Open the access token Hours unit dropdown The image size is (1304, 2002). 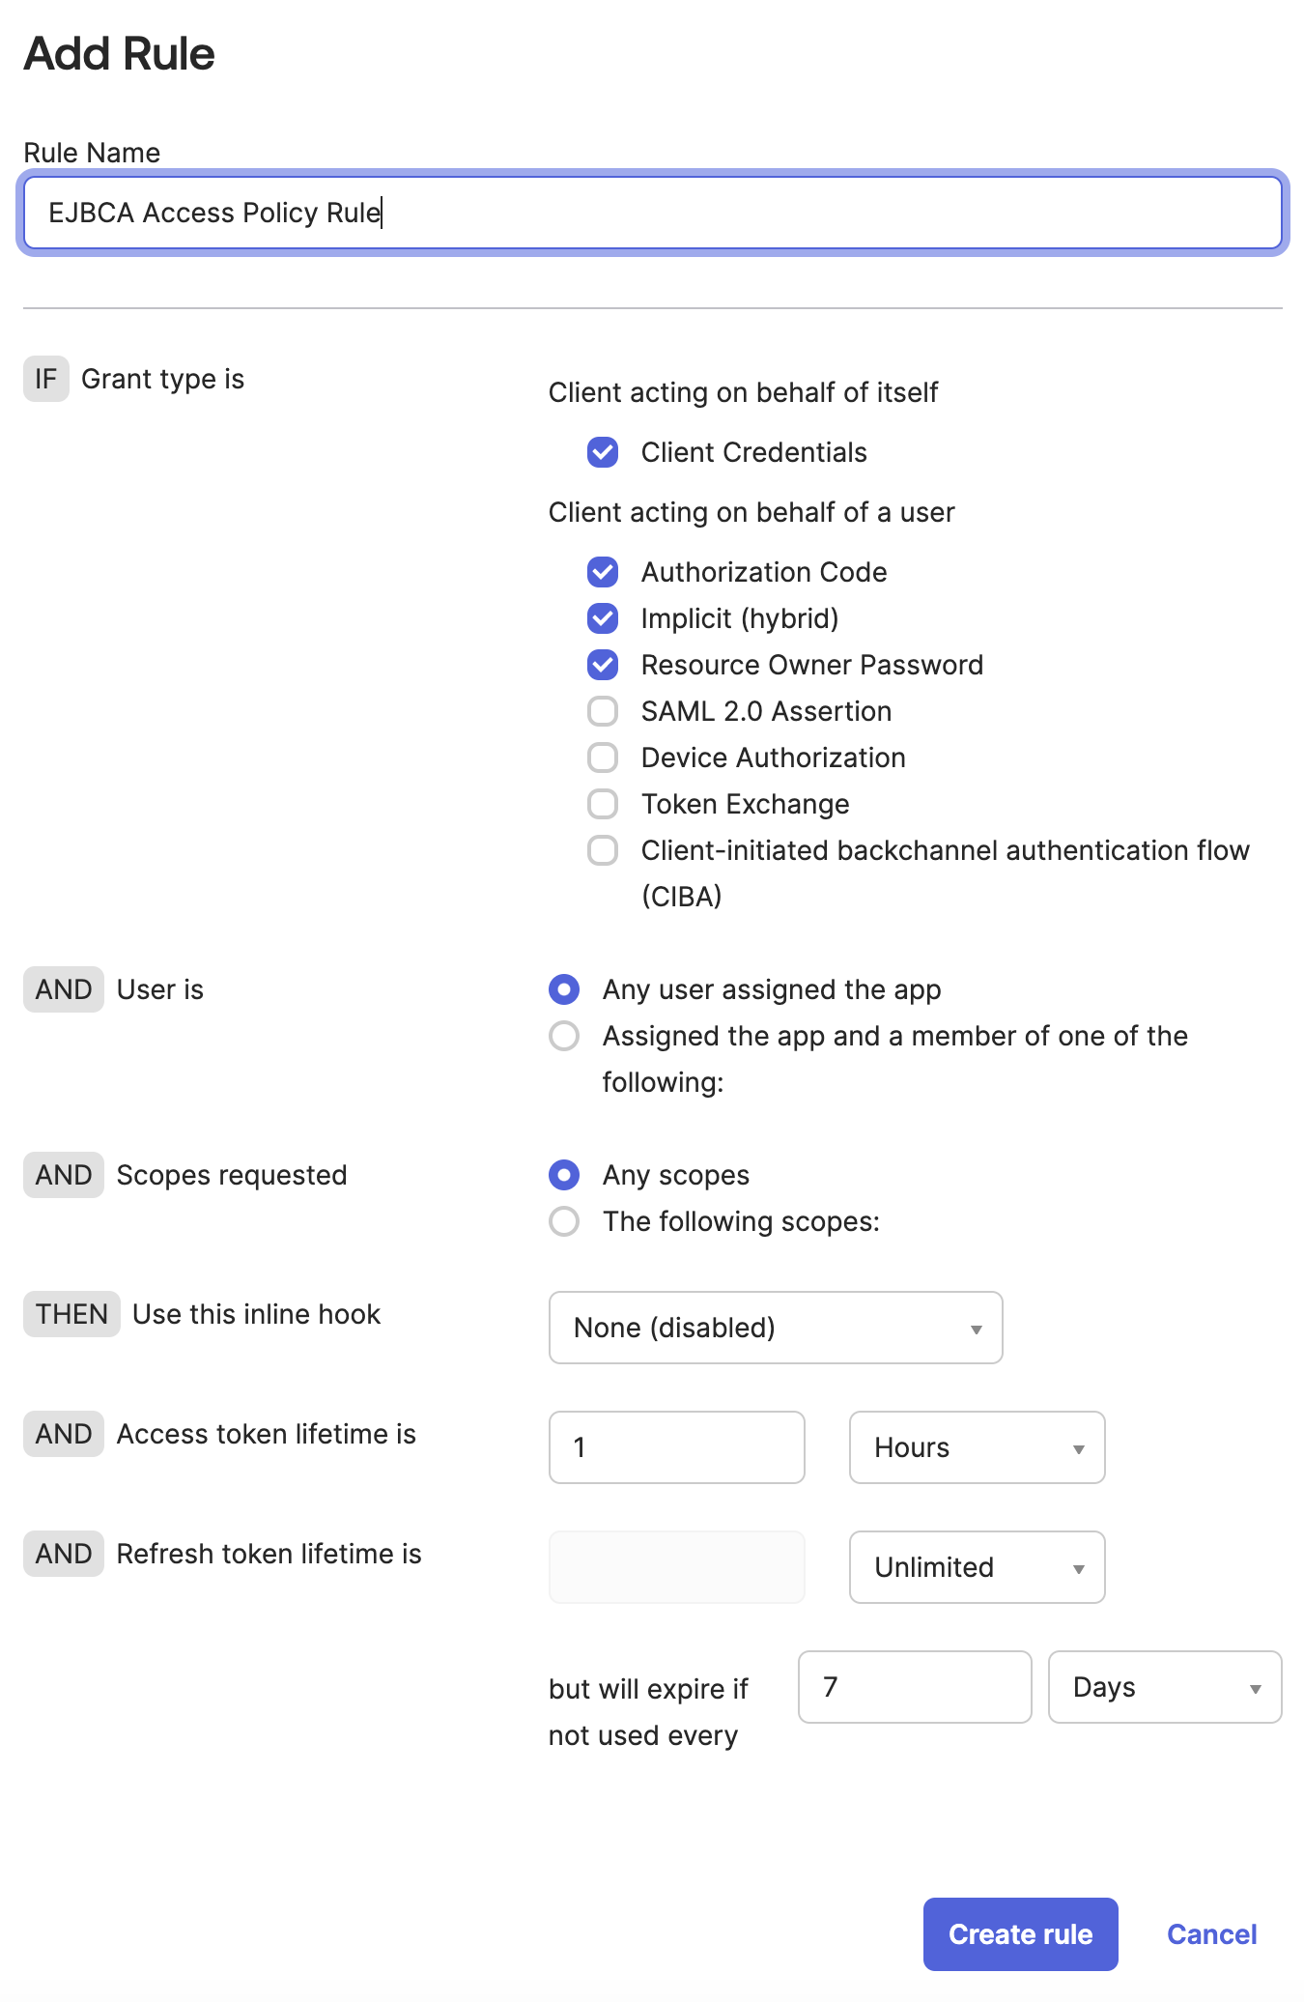977,1447
